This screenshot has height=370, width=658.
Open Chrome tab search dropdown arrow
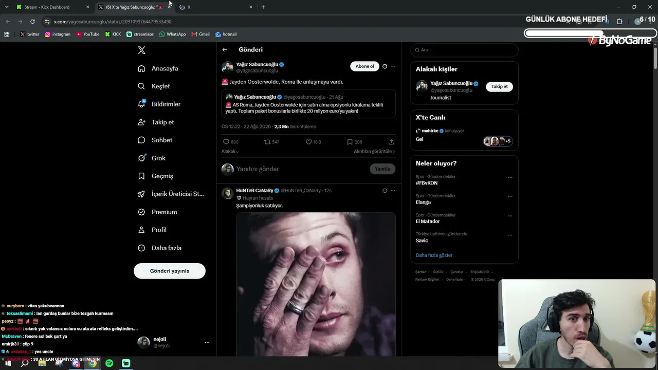7,7
